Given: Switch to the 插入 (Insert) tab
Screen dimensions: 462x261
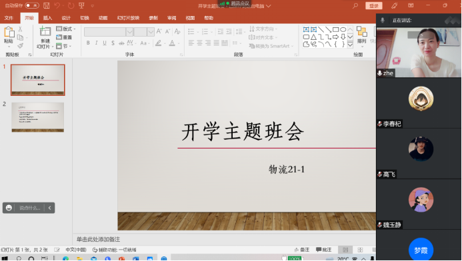Looking at the screenshot, I should point(47,18).
